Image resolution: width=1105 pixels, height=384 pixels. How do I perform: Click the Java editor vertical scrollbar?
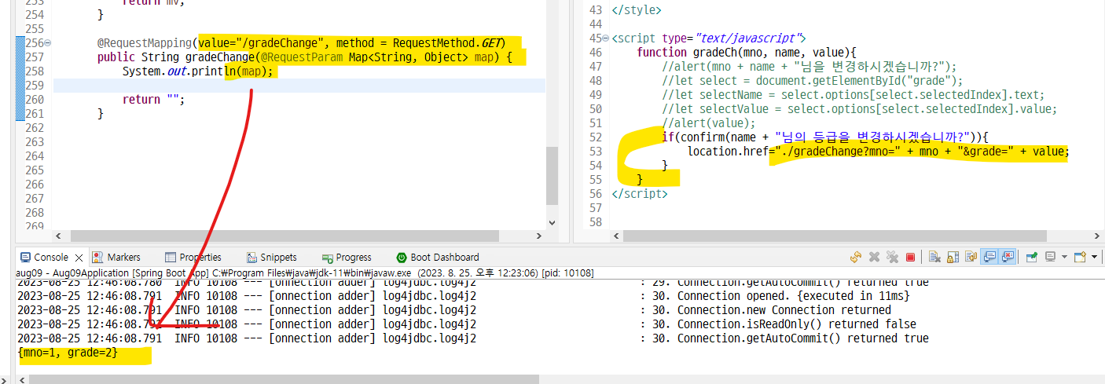tap(552, 174)
